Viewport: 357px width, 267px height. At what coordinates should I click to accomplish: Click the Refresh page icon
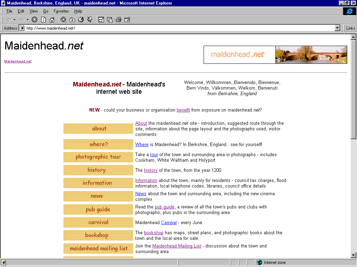tap(43, 20)
